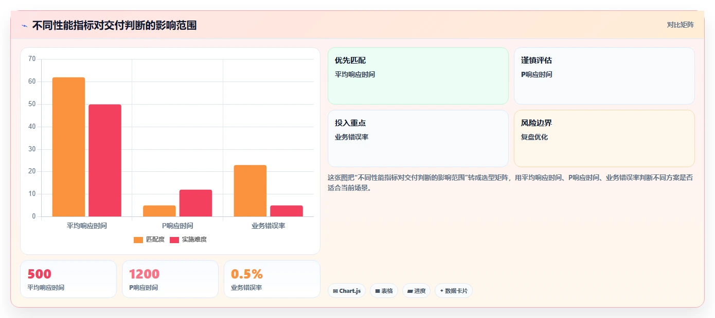Viewport: 715px width, 318px height.
Task: Toggle the 匹配度 legend color box
Action: [138, 240]
